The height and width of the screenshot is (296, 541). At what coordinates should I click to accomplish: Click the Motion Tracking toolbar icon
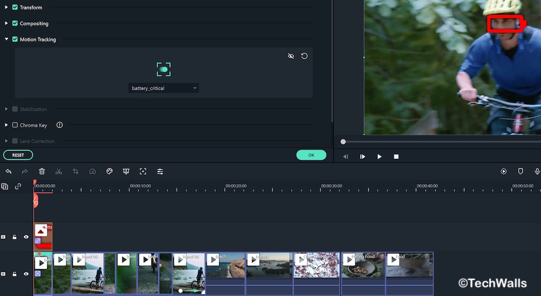pyautogui.click(x=143, y=171)
